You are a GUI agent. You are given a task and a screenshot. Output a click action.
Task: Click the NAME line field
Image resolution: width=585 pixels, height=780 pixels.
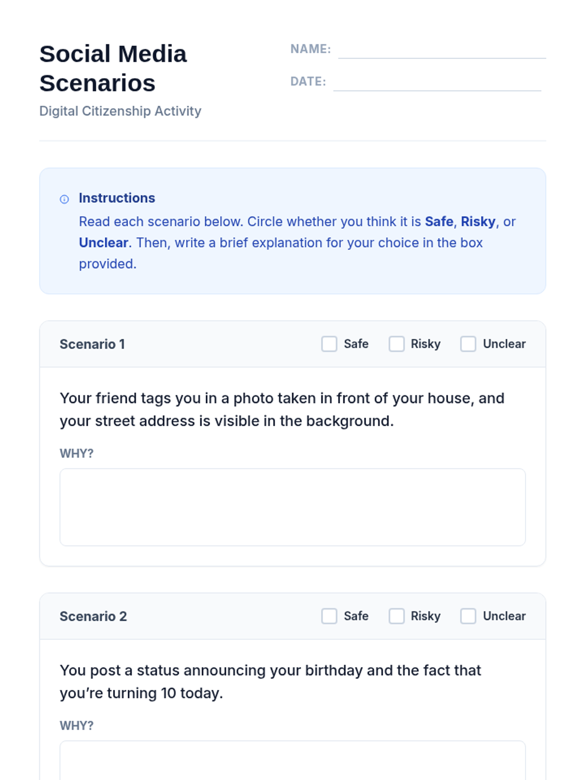442,50
